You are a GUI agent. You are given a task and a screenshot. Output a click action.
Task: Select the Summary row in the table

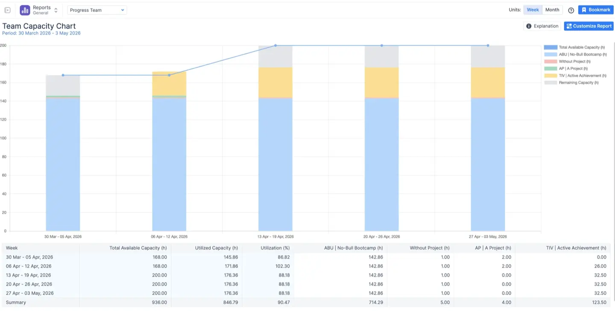point(15,302)
